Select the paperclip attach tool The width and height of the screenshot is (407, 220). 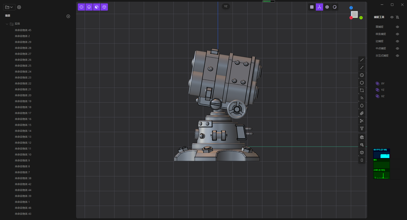(x=362, y=113)
